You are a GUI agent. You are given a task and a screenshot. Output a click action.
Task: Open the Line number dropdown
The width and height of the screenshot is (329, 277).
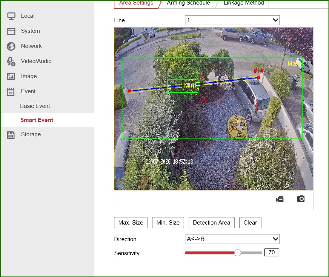232,20
